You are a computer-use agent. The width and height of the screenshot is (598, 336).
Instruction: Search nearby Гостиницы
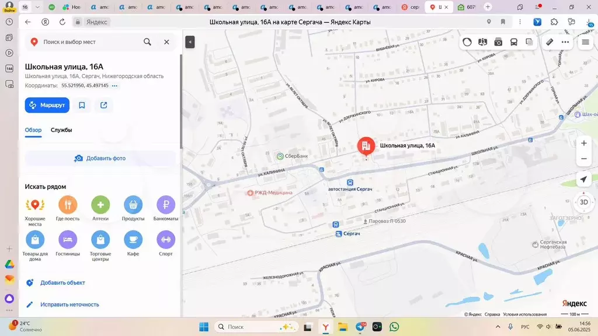(x=68, y=243)
